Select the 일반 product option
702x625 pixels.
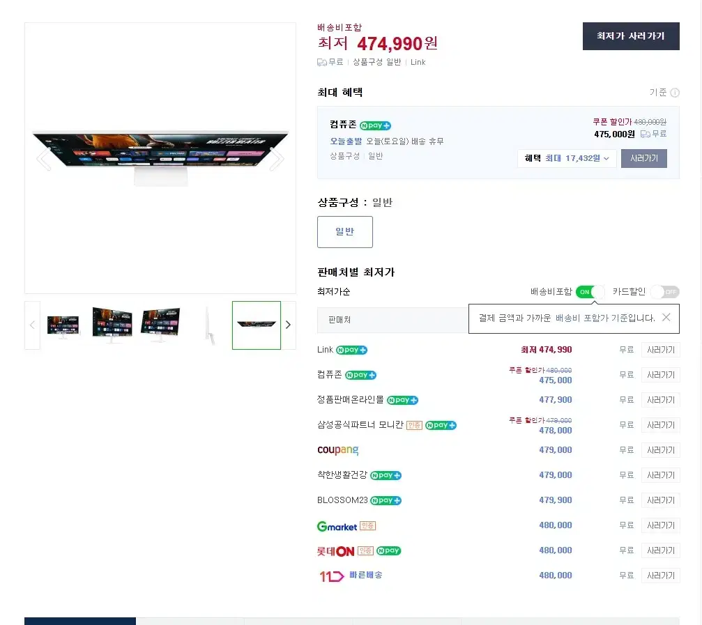345,232
